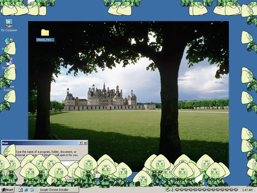This screenshot has height=193, width=257.
Task: Click the Run dialog help question-mark button
Action: click(81, 143)
